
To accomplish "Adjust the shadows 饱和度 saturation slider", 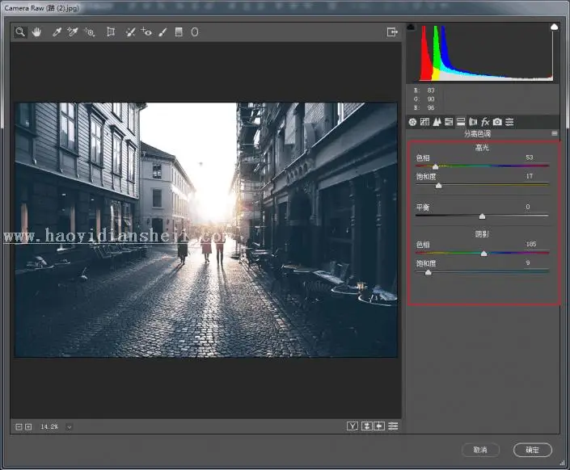I will [x=429, y=272].
